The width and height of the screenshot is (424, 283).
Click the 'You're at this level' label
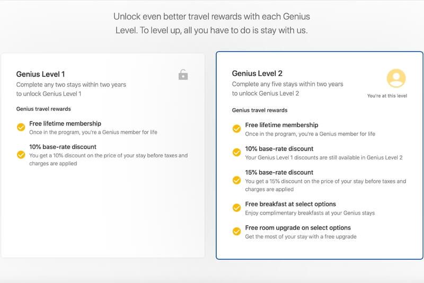387,96
